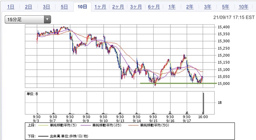
Task: Open the 15分足 interval dropdown
Action: [x=28, y=20]
